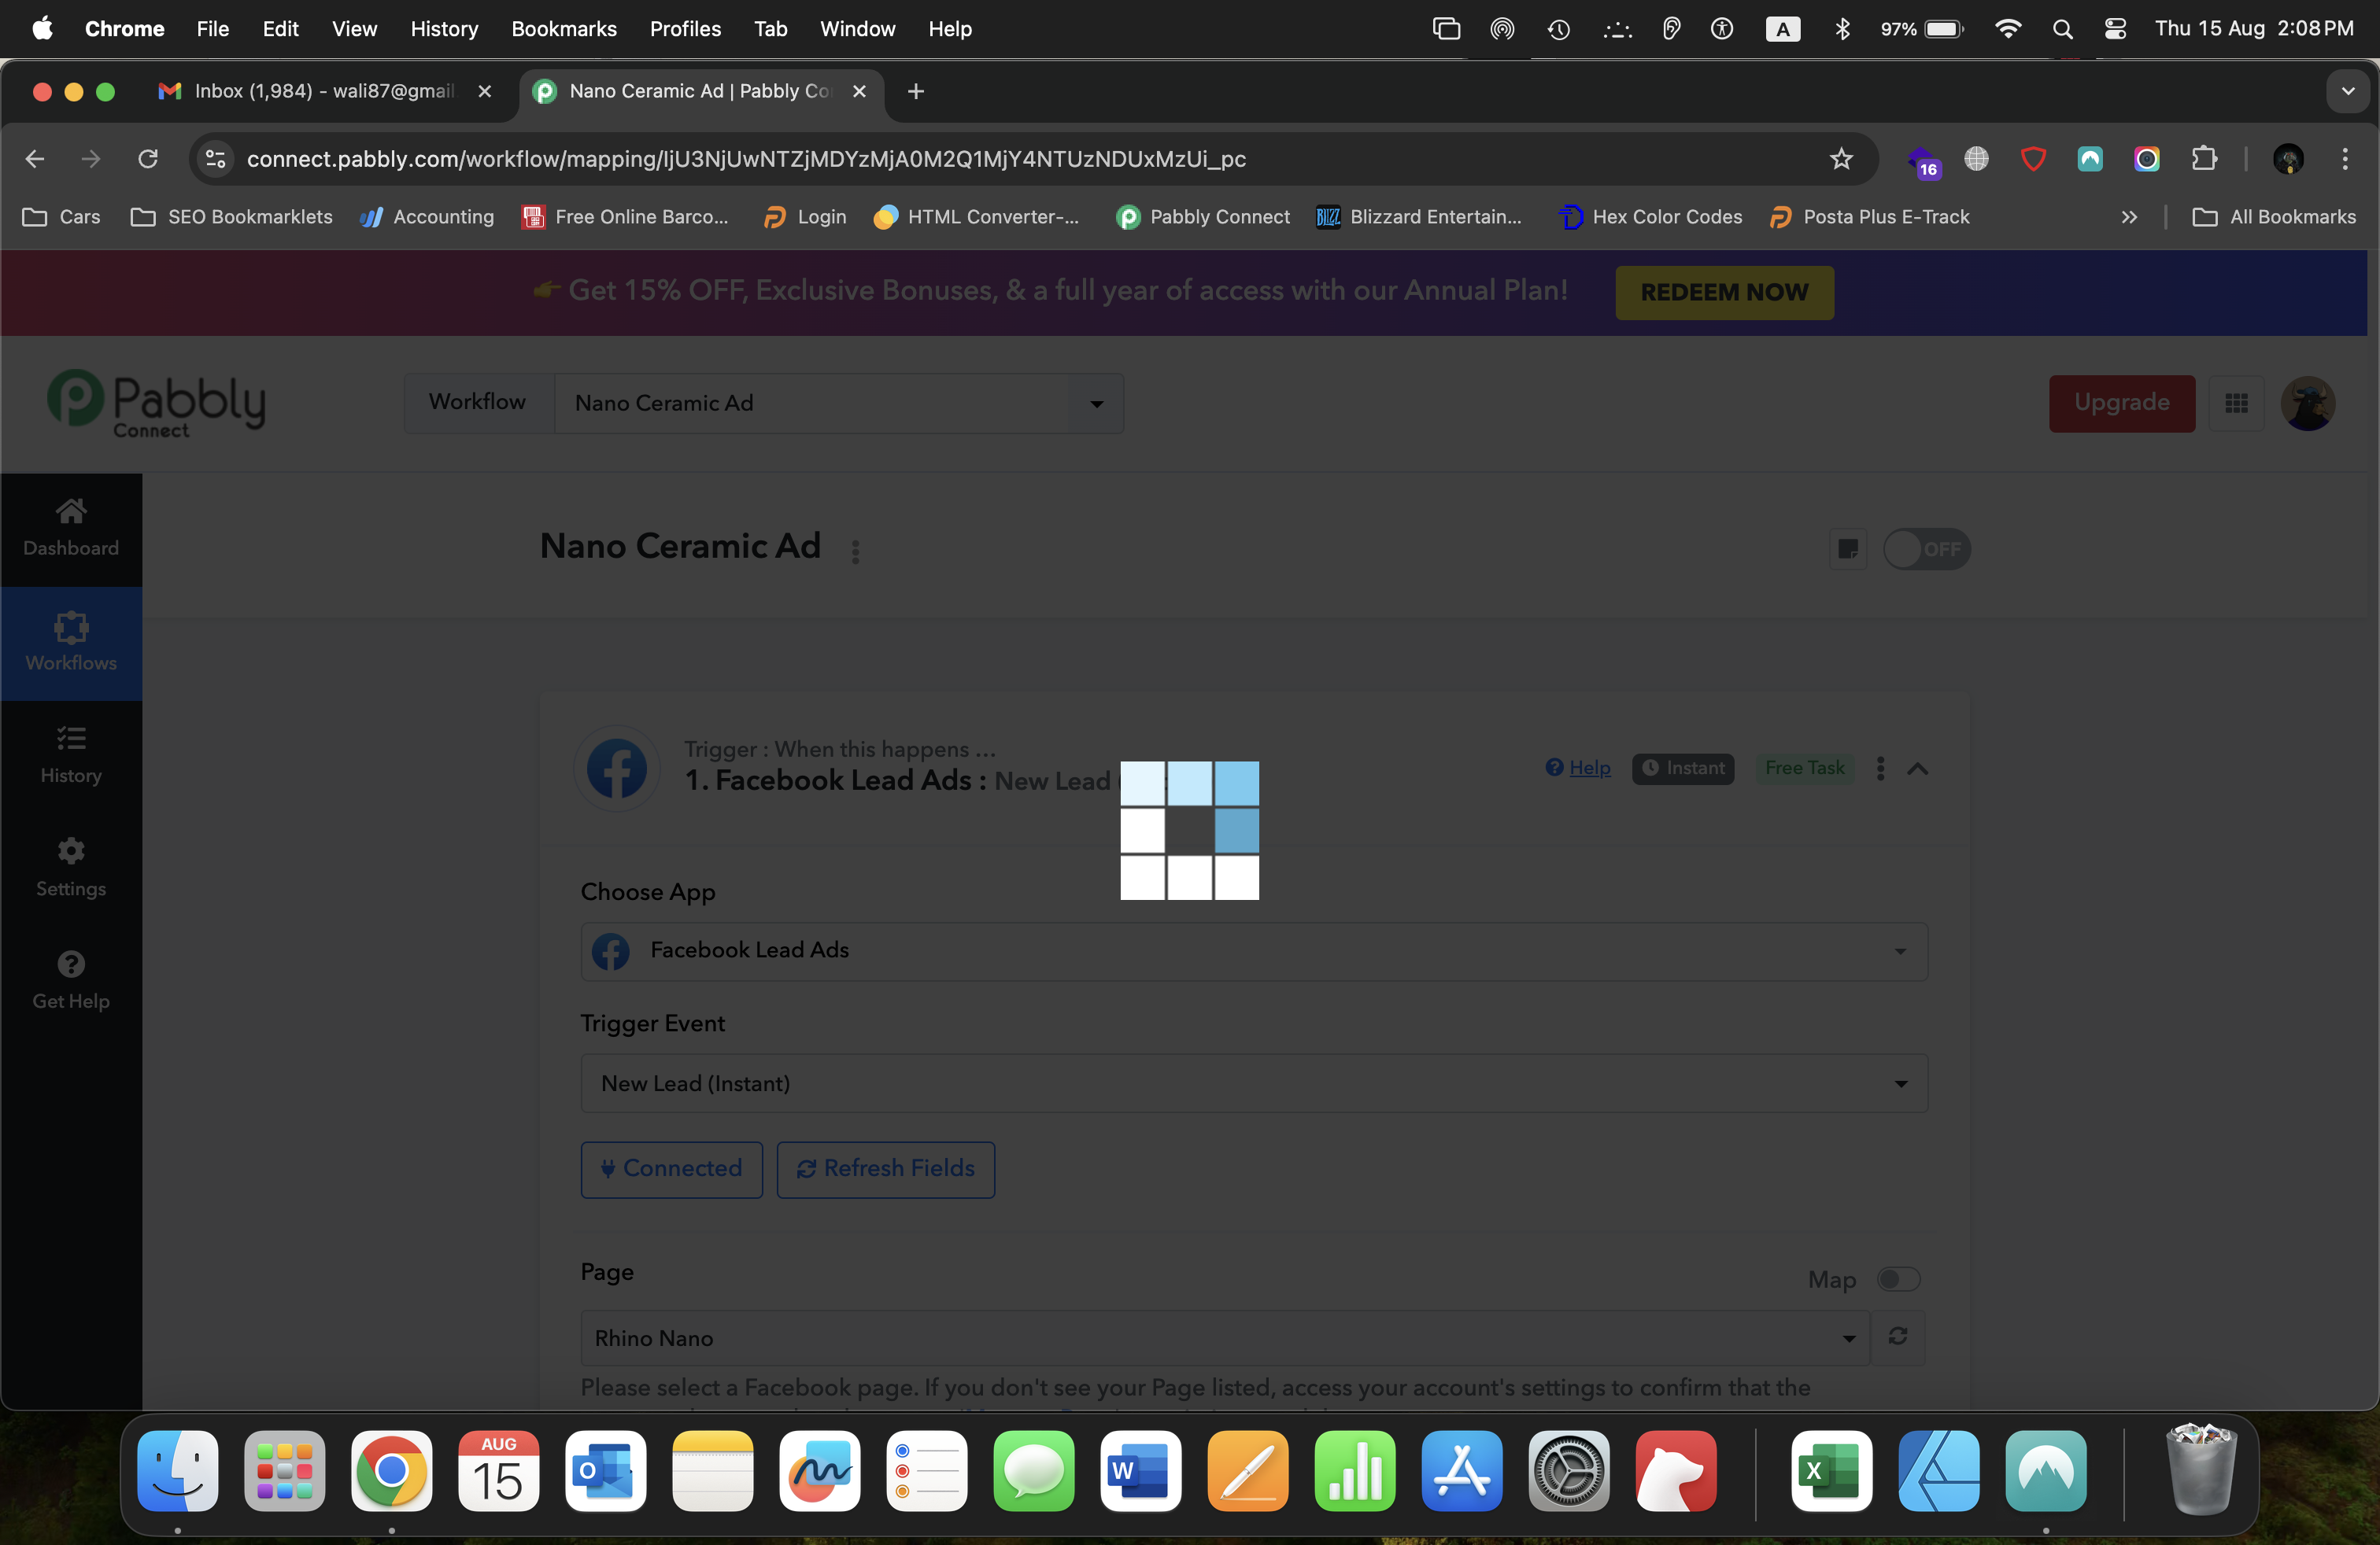Click the red shield extension icon
The height and width of the screenshot is (1545, 2380).
pos(2033,159)
